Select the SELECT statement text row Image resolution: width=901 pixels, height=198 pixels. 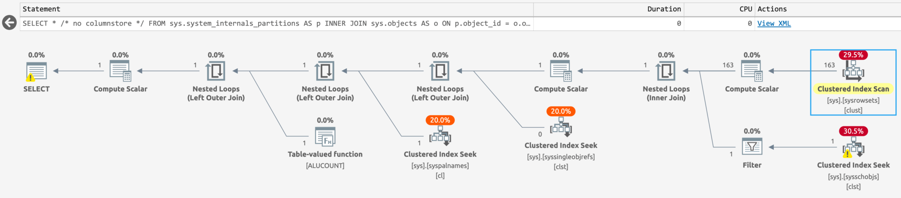click(276, 24)
